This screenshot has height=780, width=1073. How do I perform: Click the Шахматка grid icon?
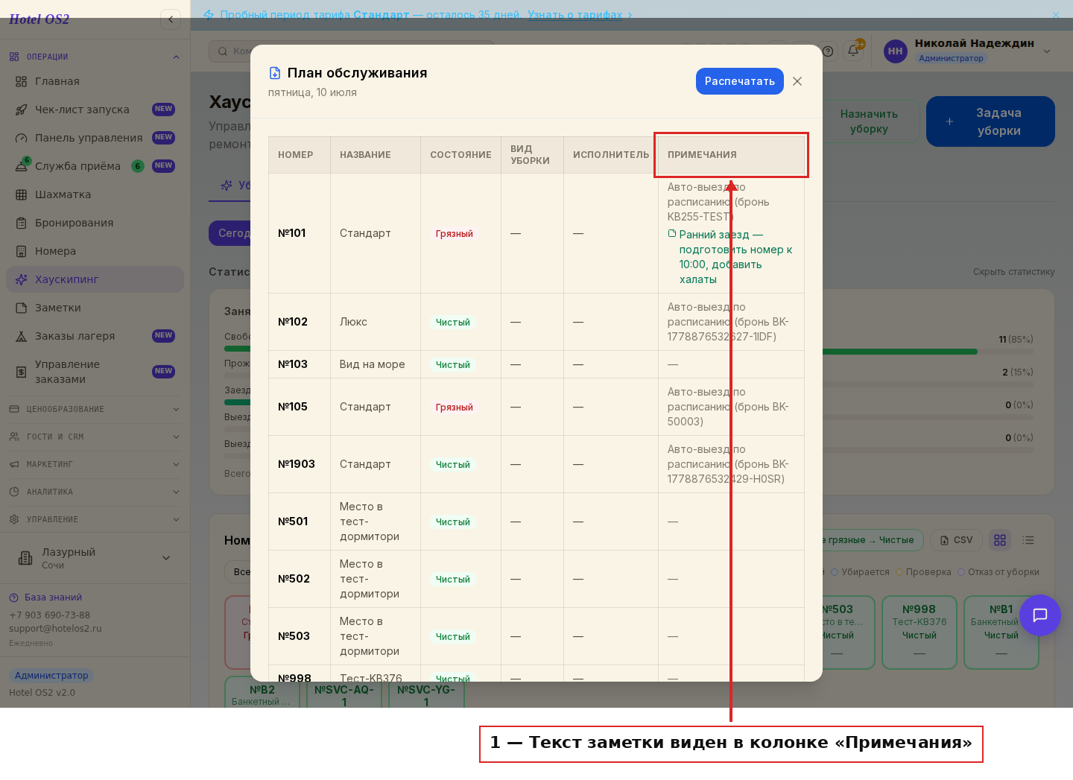21,194
